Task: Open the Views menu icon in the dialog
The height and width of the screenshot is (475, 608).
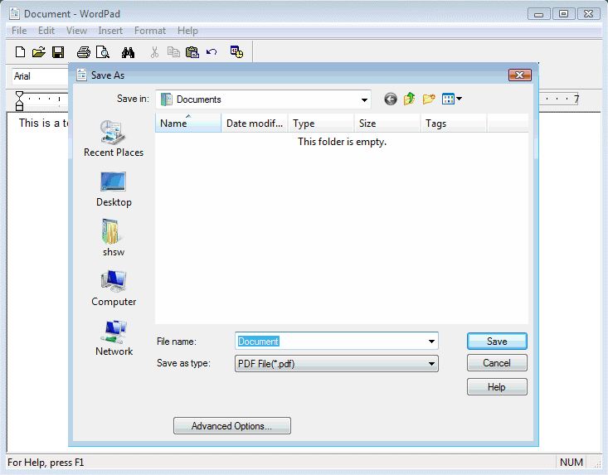Action: tap(452, 99)
